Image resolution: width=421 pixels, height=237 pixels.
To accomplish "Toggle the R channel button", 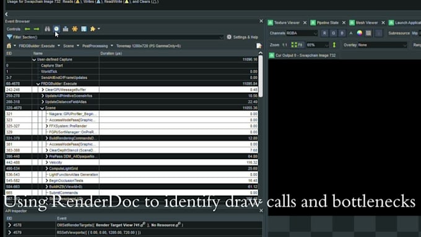I will 324,33.
